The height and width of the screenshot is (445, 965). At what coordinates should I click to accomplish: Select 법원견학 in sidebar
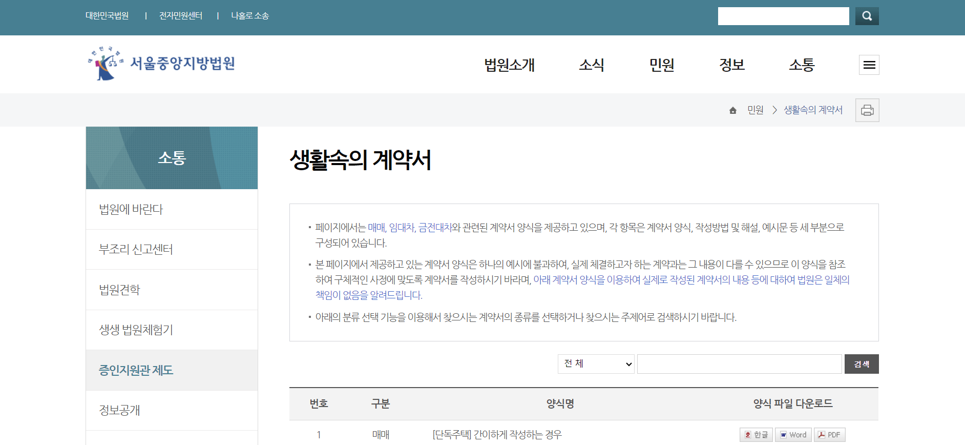pyautogui.click(x=172, y=290)
